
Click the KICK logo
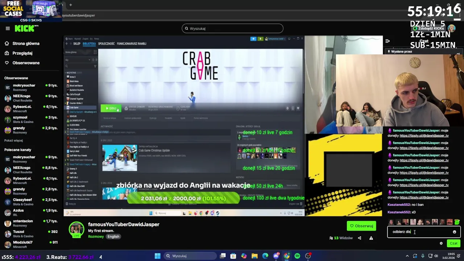click(26, 28)
